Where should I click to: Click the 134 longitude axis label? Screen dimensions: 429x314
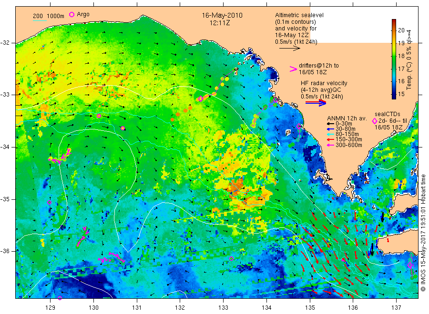pos(266,308)
